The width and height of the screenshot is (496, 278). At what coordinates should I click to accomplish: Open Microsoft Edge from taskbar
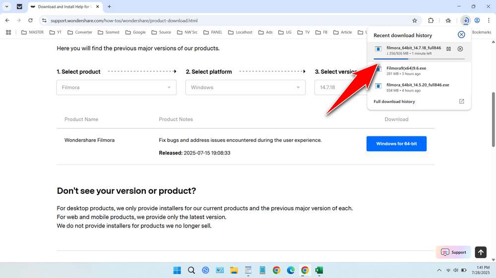click(x=291, y=270)
